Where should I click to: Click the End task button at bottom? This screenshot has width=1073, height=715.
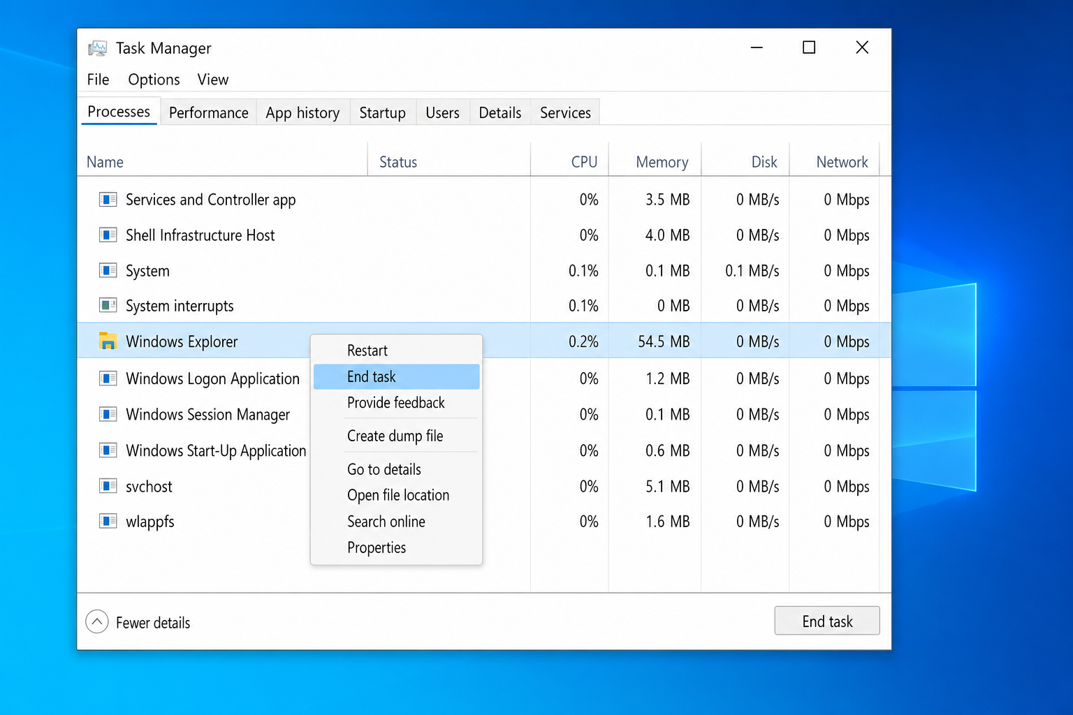click(827, 621)
